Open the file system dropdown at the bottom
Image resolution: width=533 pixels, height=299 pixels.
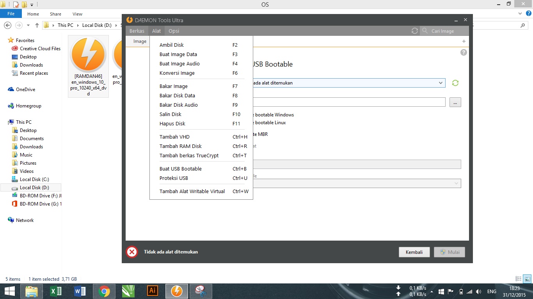(457, 183)
